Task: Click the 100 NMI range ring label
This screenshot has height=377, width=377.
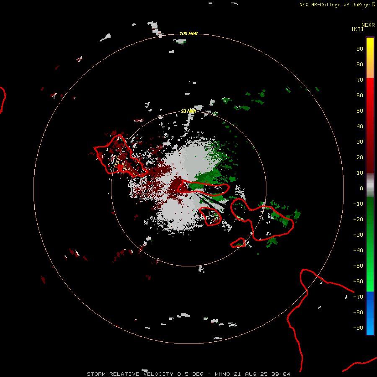Action: click(188, 34)
